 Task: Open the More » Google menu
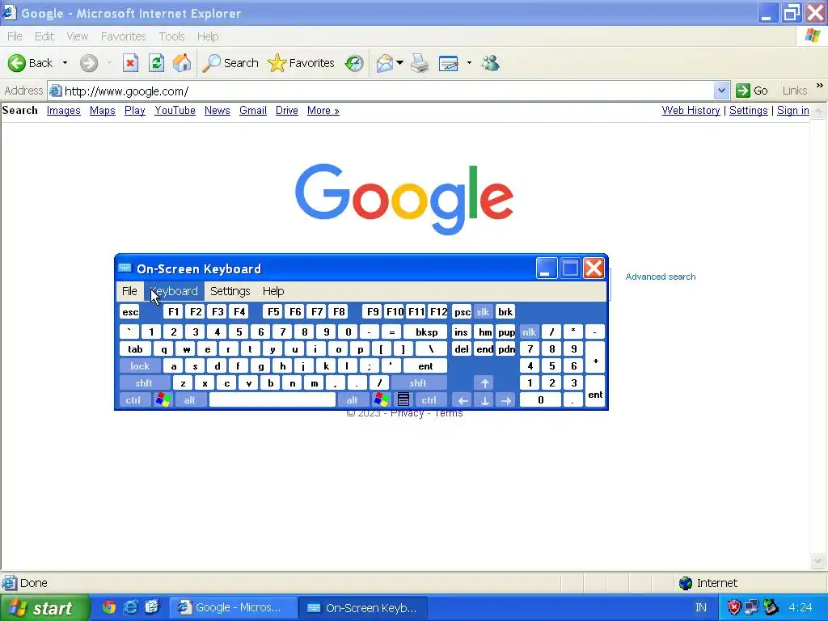323,110
